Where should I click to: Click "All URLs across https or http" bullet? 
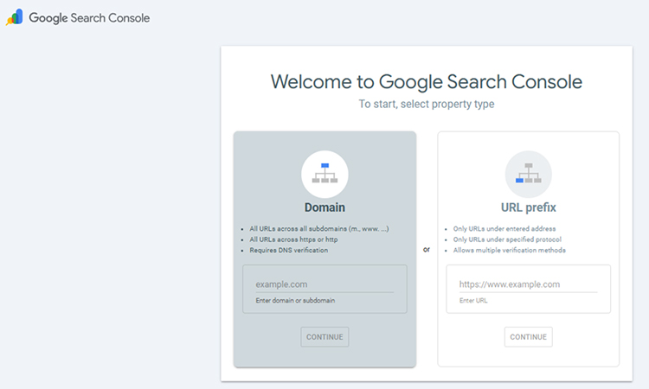(294, 239)
